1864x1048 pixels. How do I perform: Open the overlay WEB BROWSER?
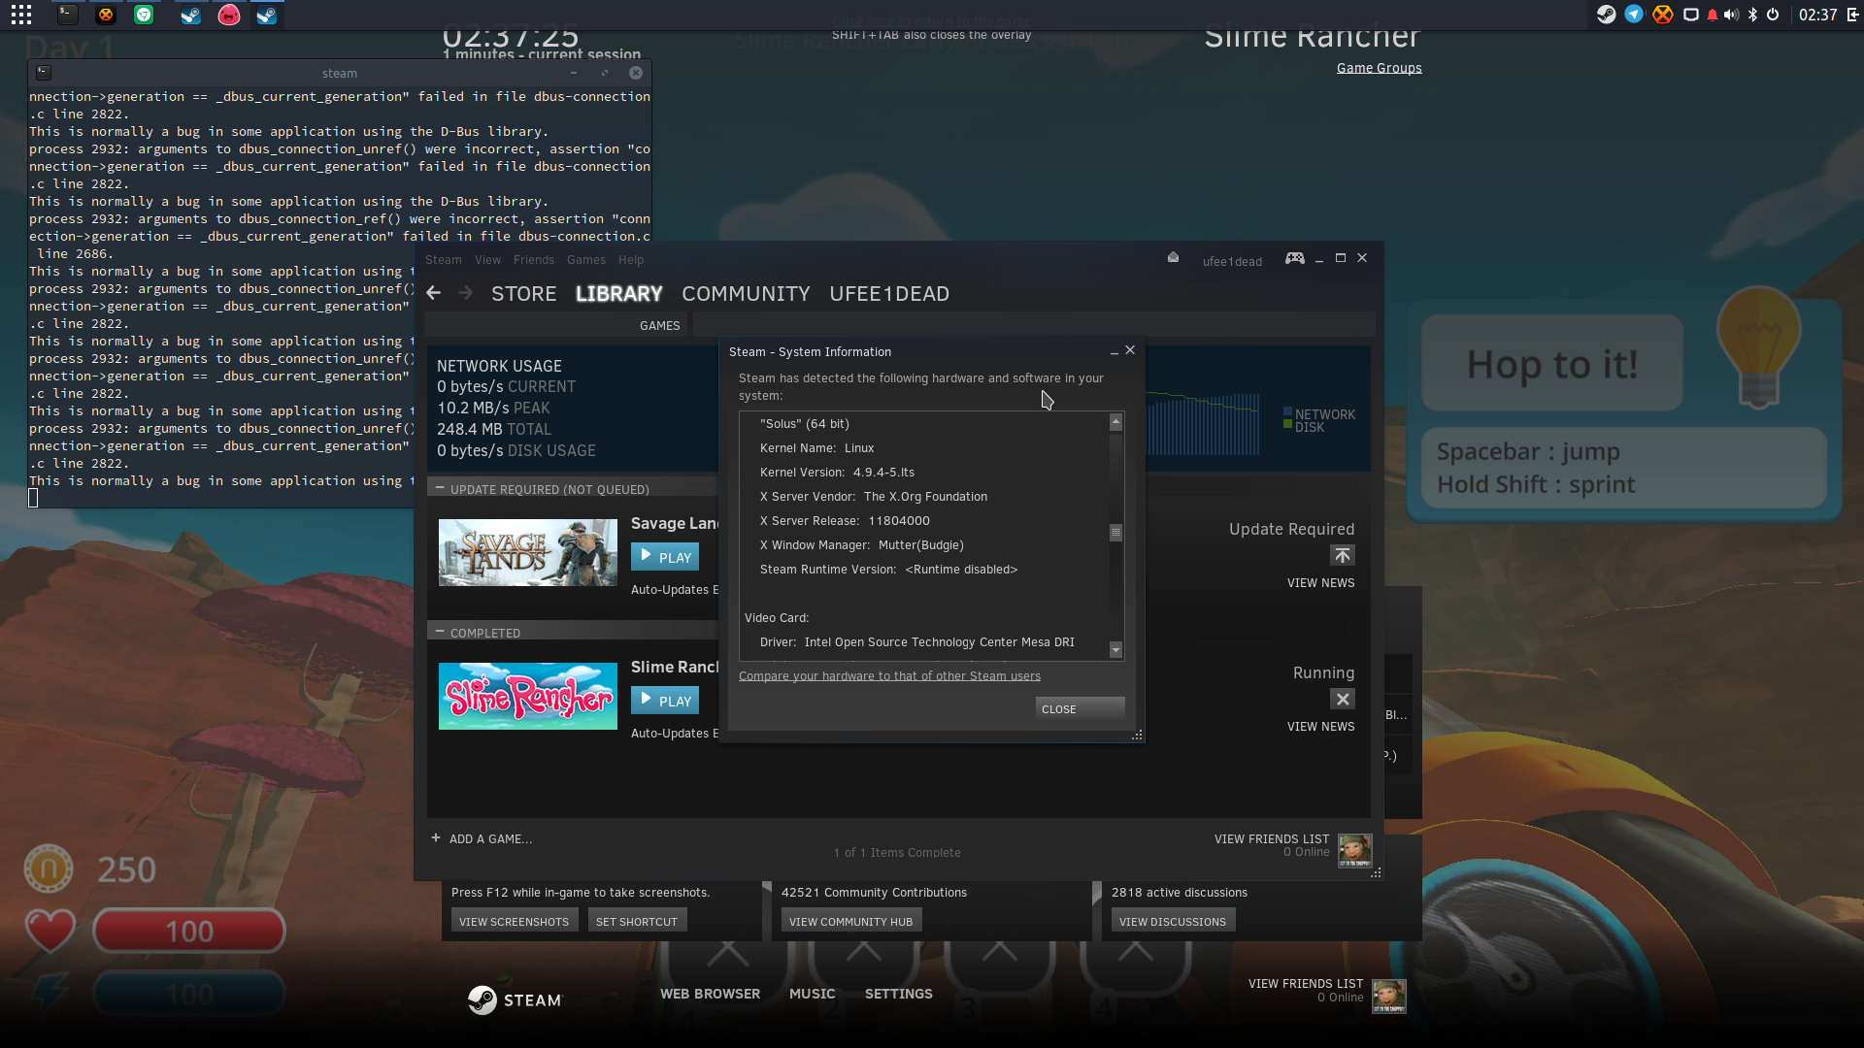coord(711,994)
